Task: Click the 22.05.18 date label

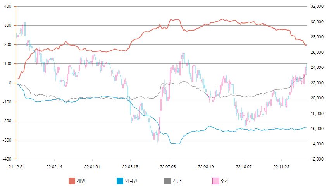Action: pyautogui.click(x=130, y=166)
